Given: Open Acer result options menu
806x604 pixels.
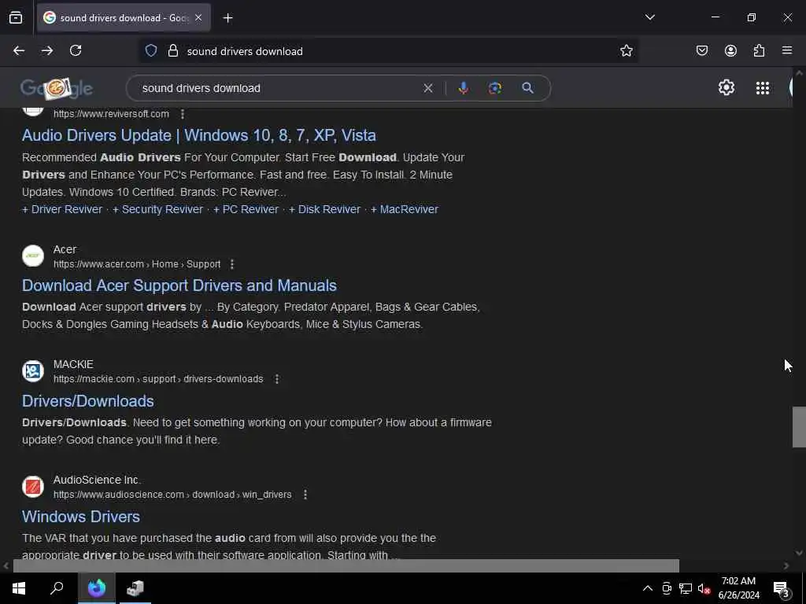Looking at the screenshot, I should click(x=232, y=264).
